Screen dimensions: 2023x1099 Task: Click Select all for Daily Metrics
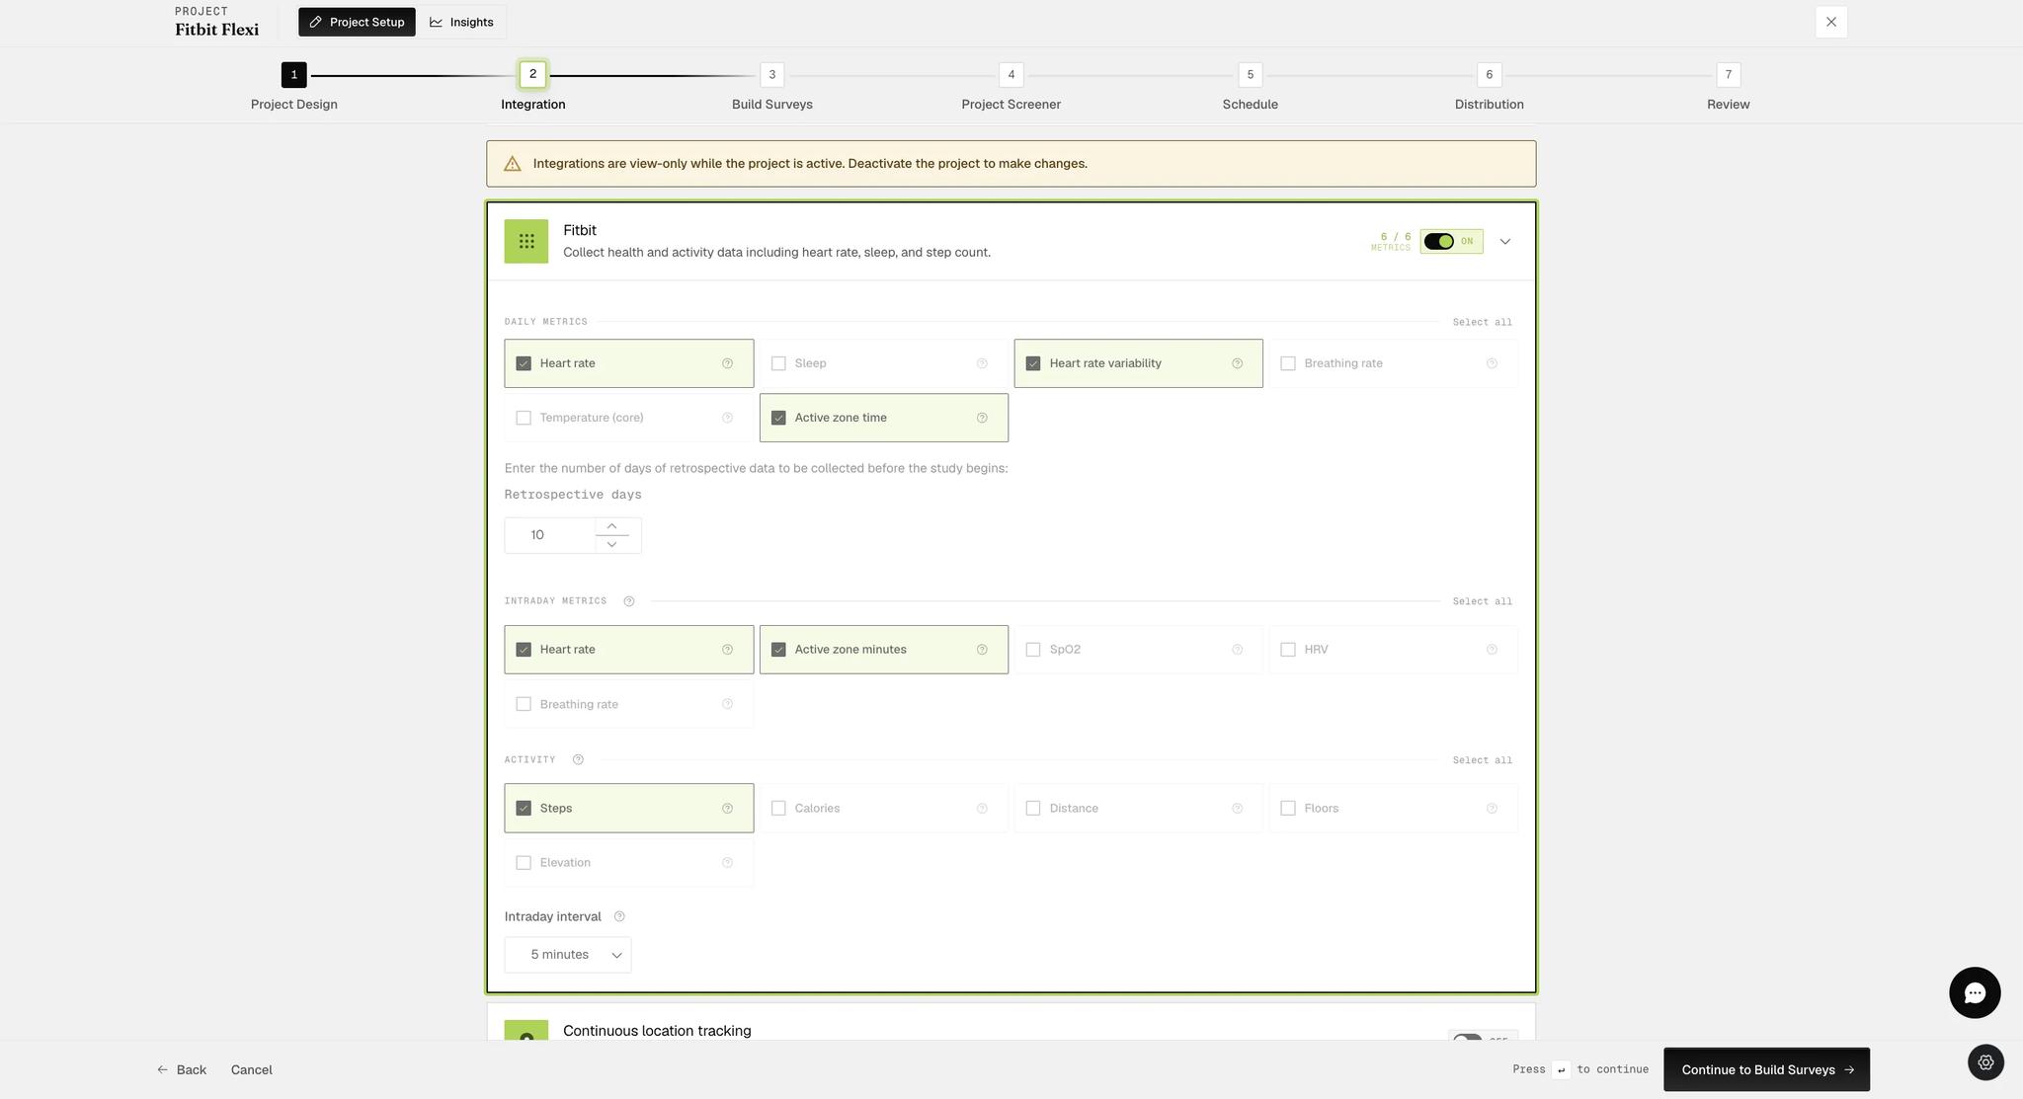tap(1482, 322)
